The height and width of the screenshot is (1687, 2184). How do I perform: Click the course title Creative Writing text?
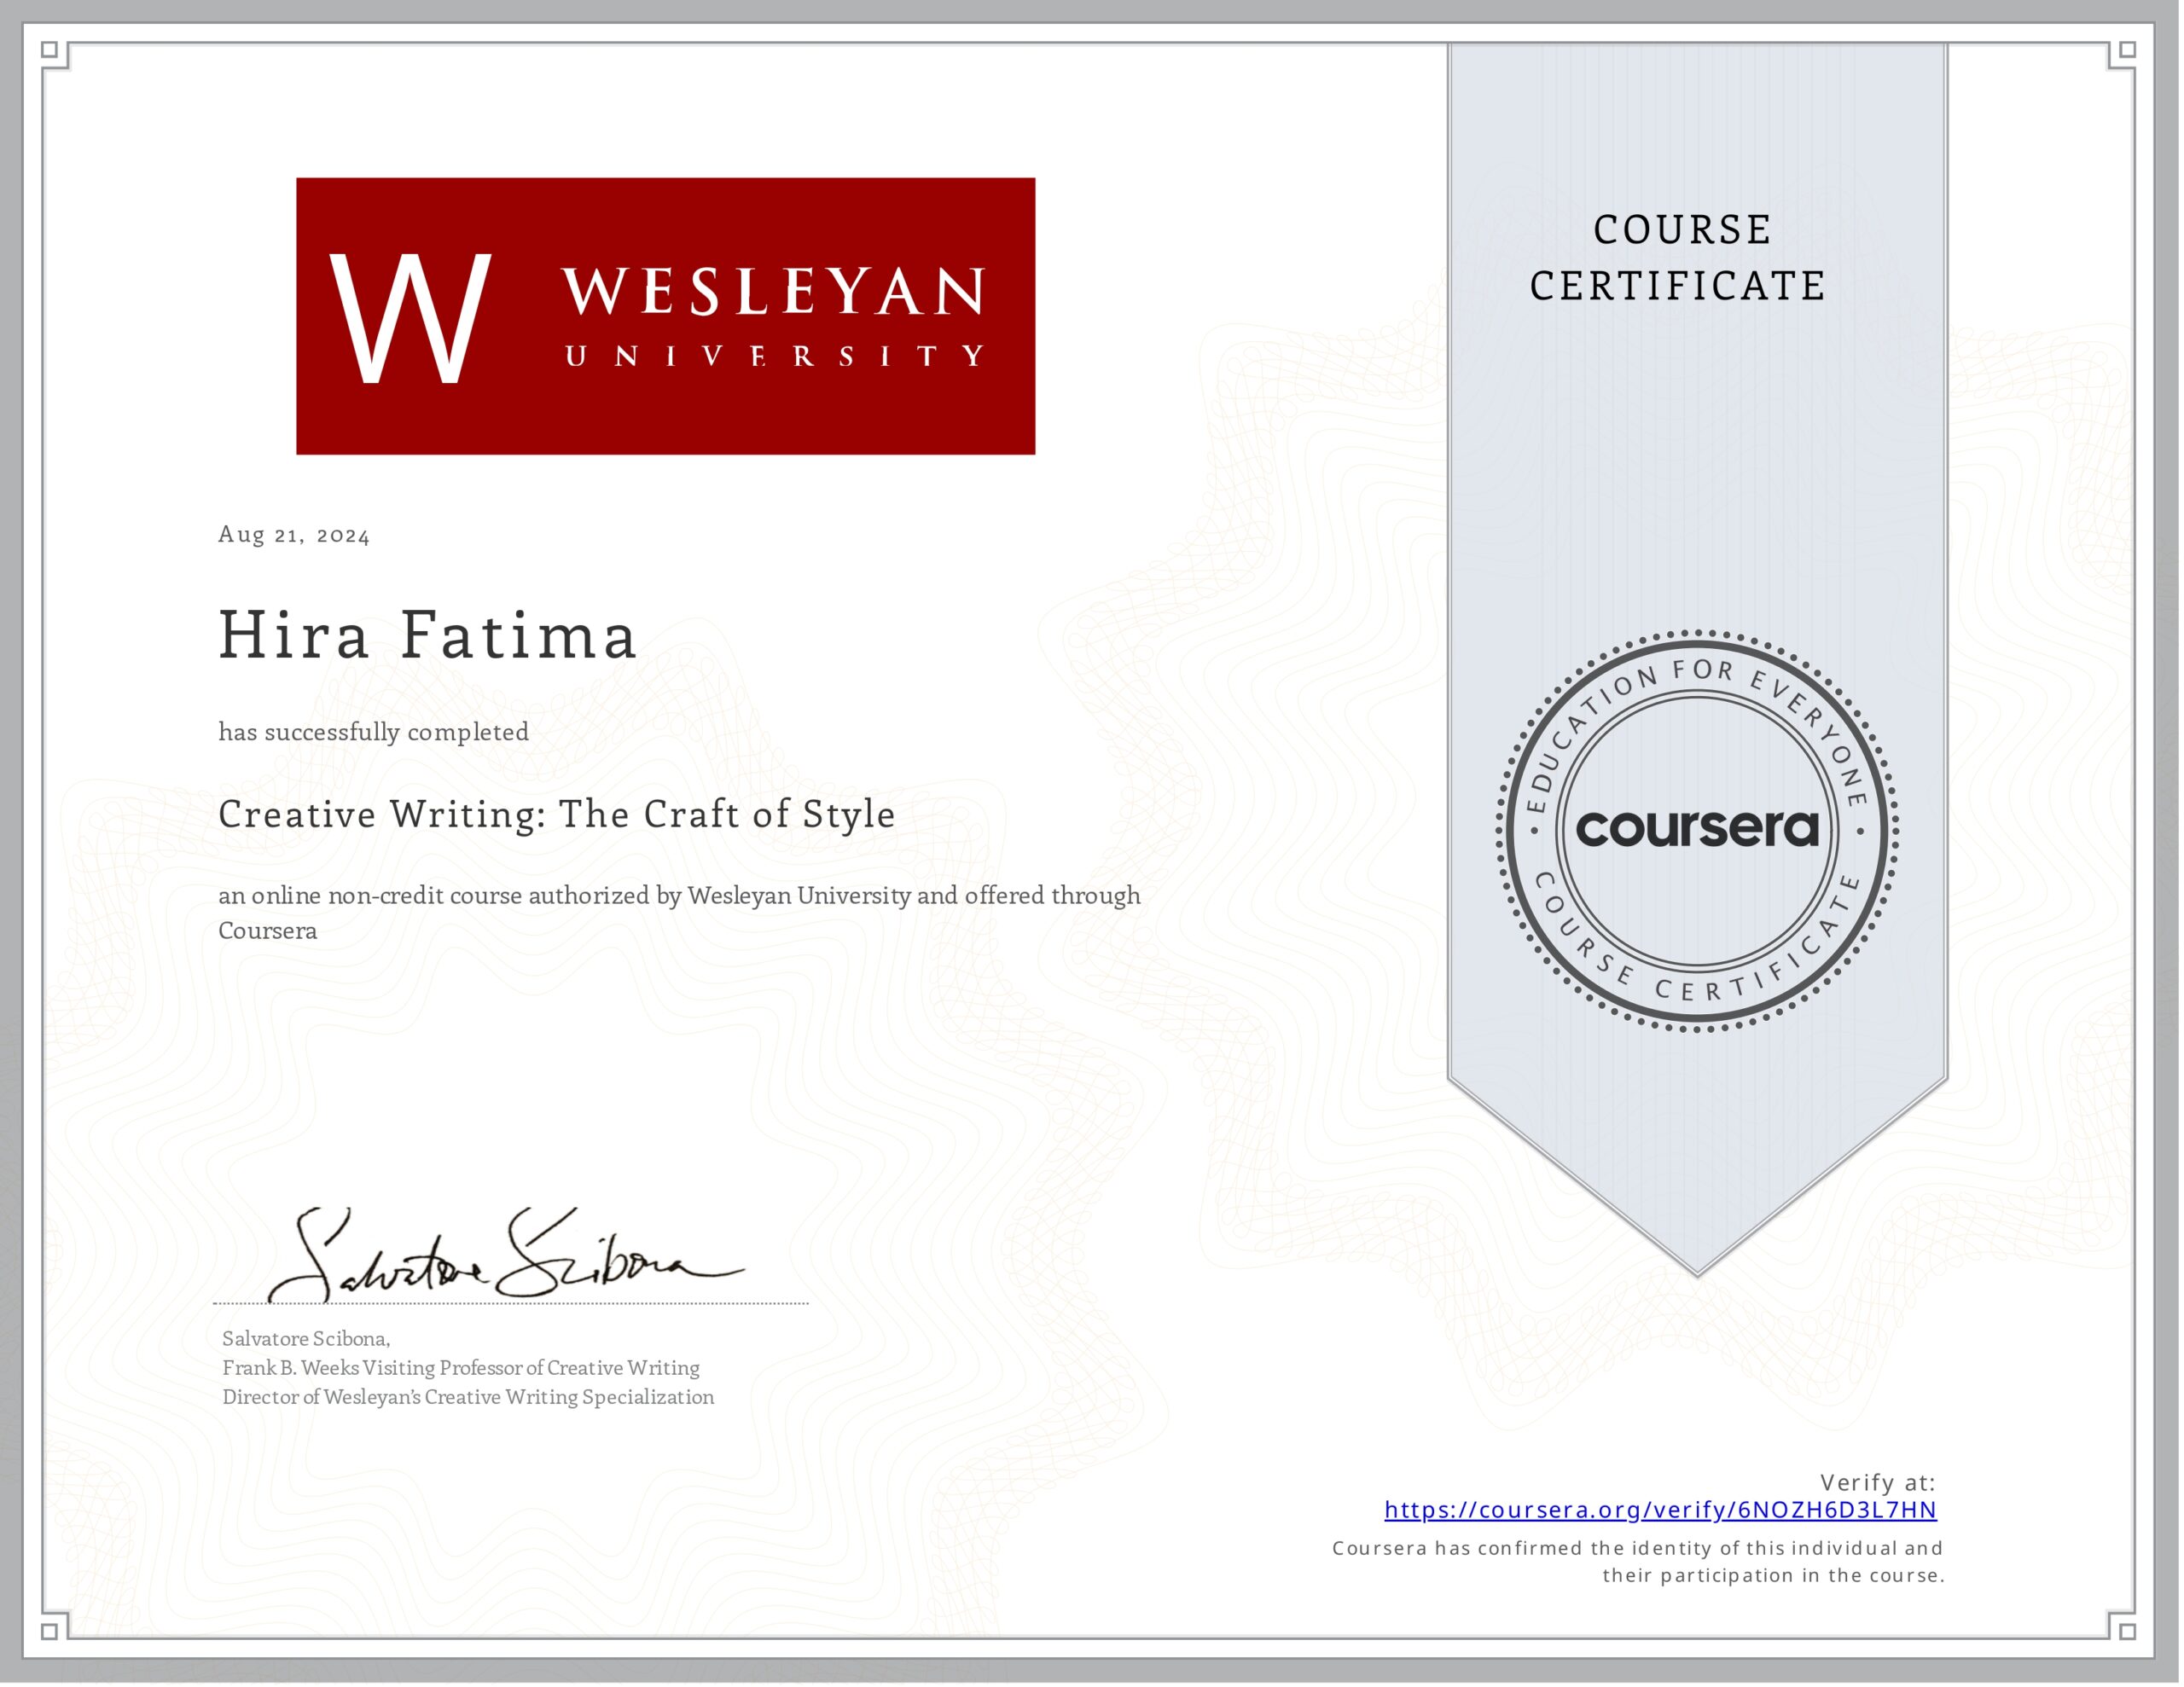click(557, 814)
